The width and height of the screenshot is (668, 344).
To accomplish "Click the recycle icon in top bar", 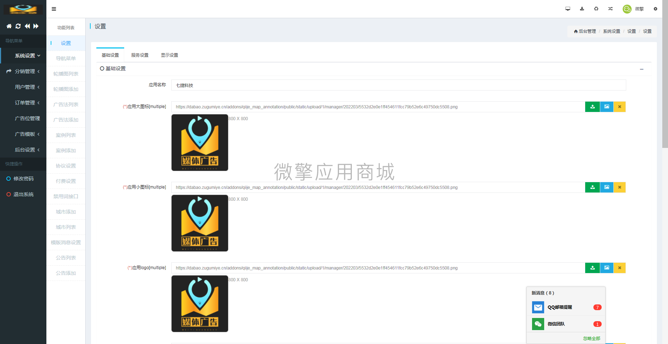I will (x=596, y=9).
